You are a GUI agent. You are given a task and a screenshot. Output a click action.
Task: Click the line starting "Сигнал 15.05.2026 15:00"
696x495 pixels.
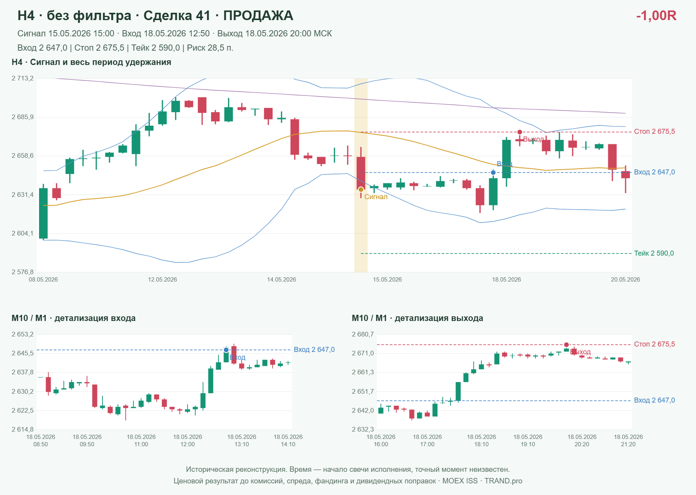175,34
